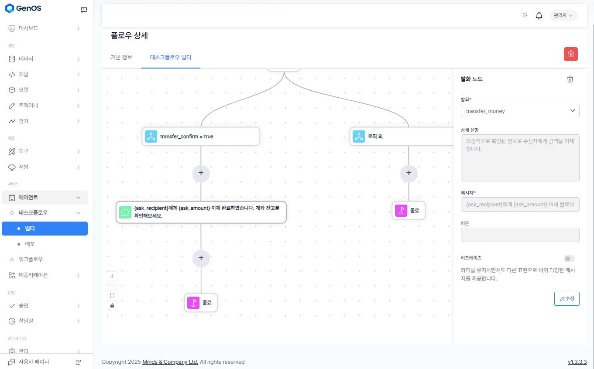The height and width of the screenshot is (369, 594).
Task: Open notifications bell
Action: point(539,16)
